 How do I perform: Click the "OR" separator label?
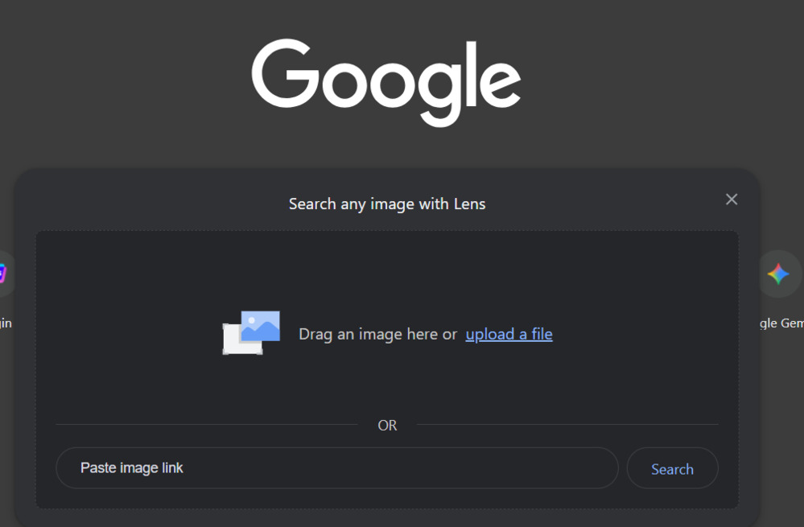[x=387, y=426]
